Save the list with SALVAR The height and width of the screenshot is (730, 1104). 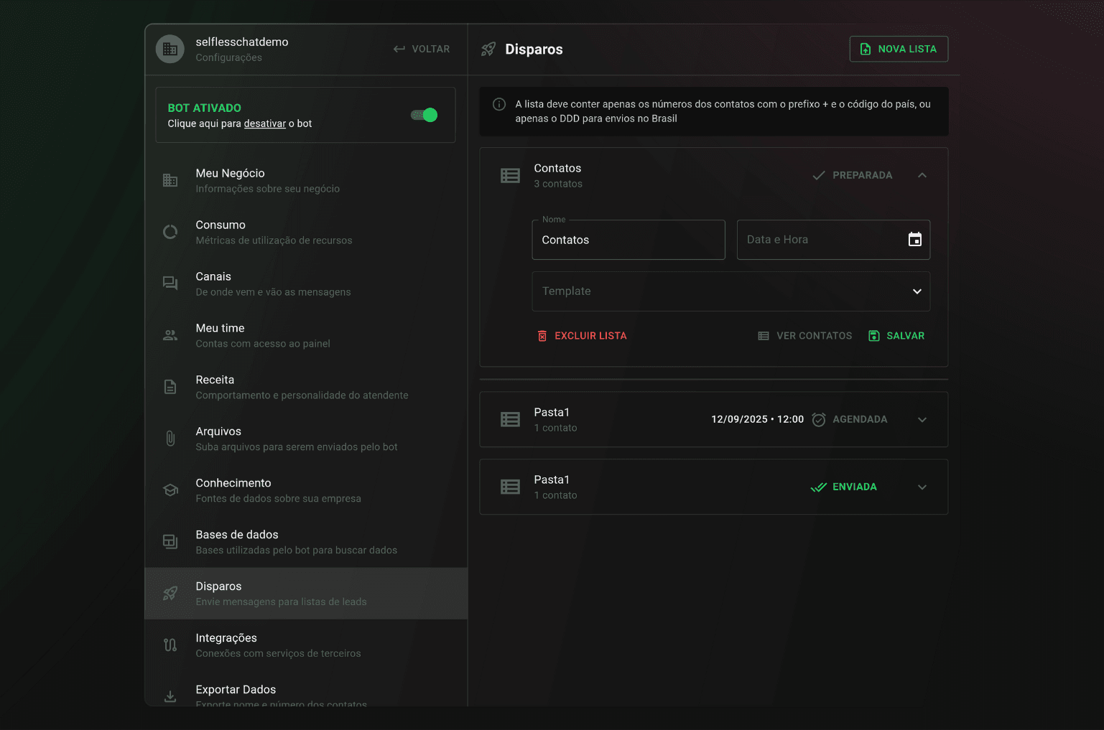(896, 336)
